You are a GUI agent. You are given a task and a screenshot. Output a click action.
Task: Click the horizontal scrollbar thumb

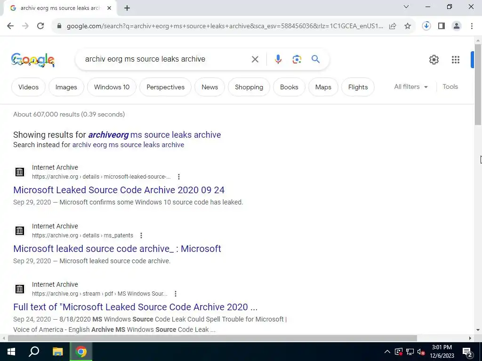[x=212, y=338]
